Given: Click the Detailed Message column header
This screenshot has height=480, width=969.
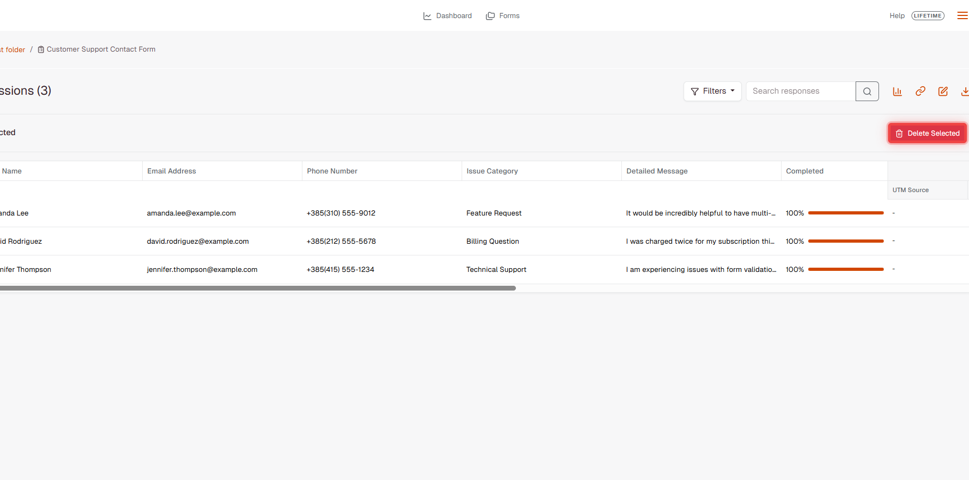Looking at the screenshot, I should click(x=701, y=171).
